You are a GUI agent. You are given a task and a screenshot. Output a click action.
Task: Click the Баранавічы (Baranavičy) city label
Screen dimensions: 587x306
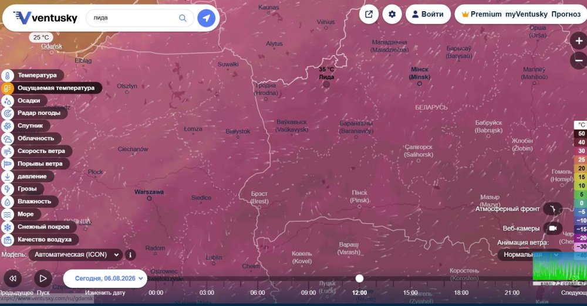[x=356, y=127]
